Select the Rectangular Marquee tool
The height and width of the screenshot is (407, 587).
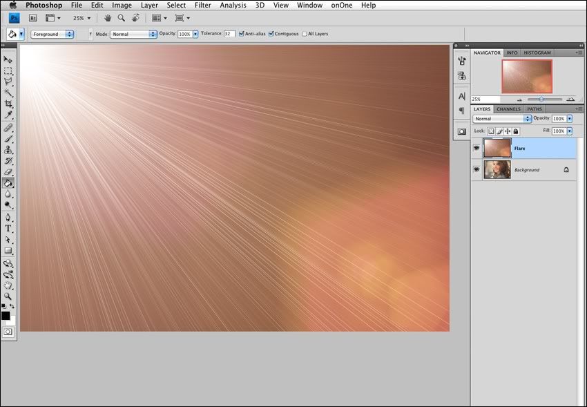click(x=8, y=70)
